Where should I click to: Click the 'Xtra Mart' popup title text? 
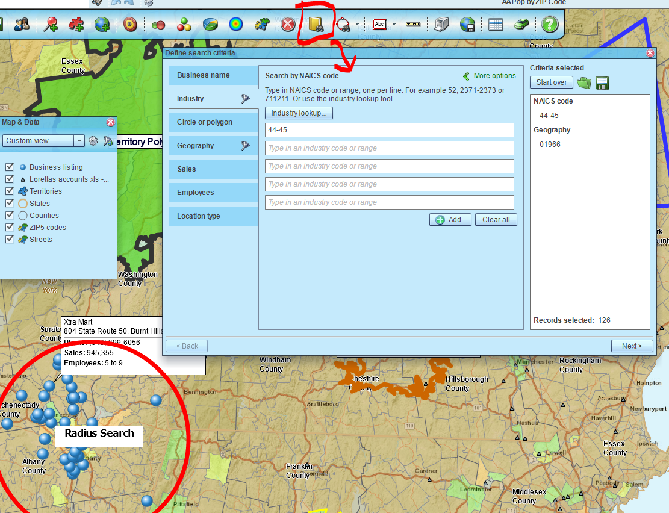(78, 322)
